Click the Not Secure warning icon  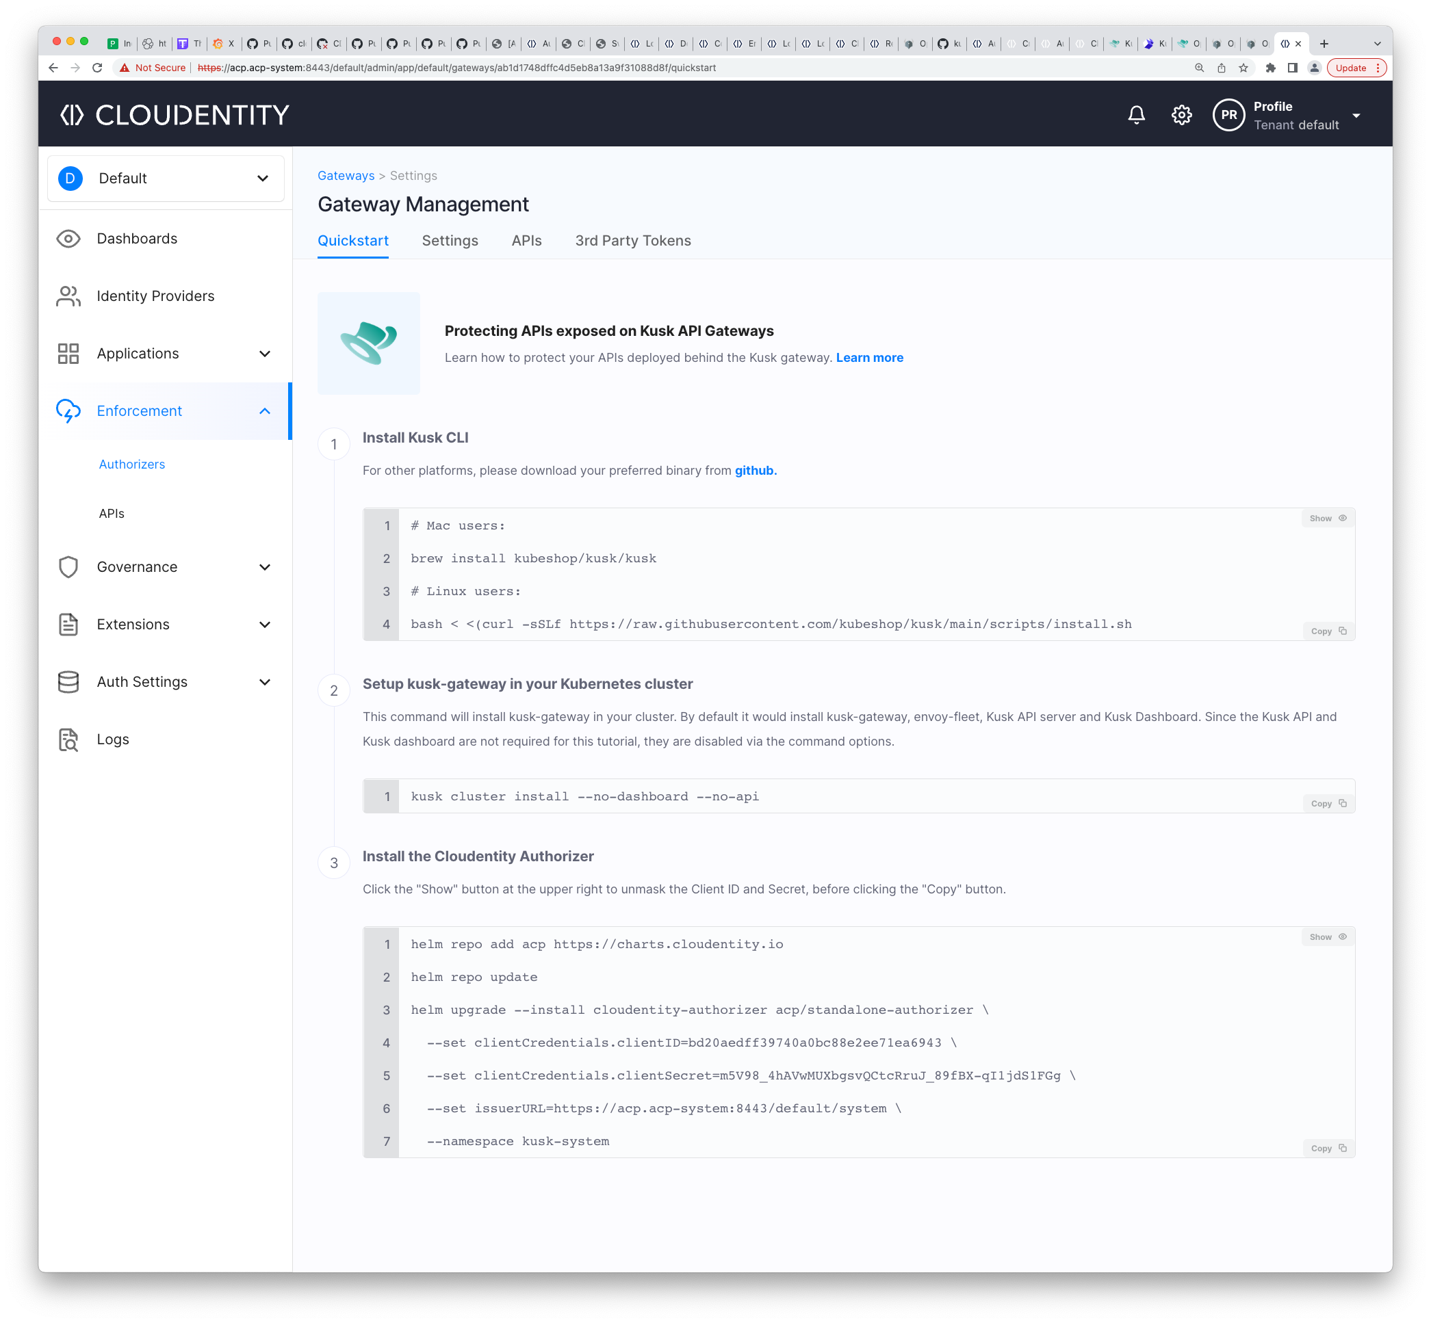[x=125, y=67]
